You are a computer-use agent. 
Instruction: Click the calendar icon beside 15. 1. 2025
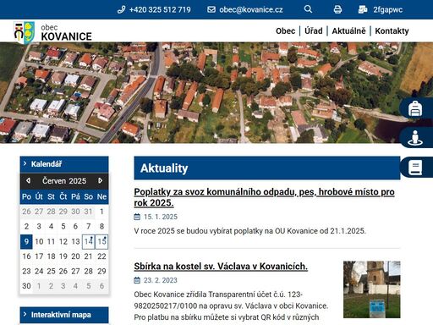point(137,217)
